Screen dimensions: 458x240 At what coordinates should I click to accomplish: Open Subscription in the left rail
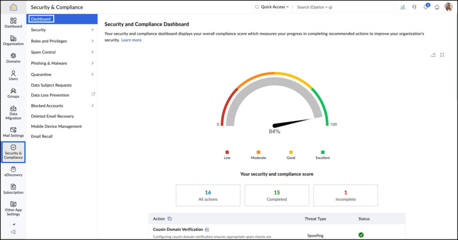tap(13, 189)
